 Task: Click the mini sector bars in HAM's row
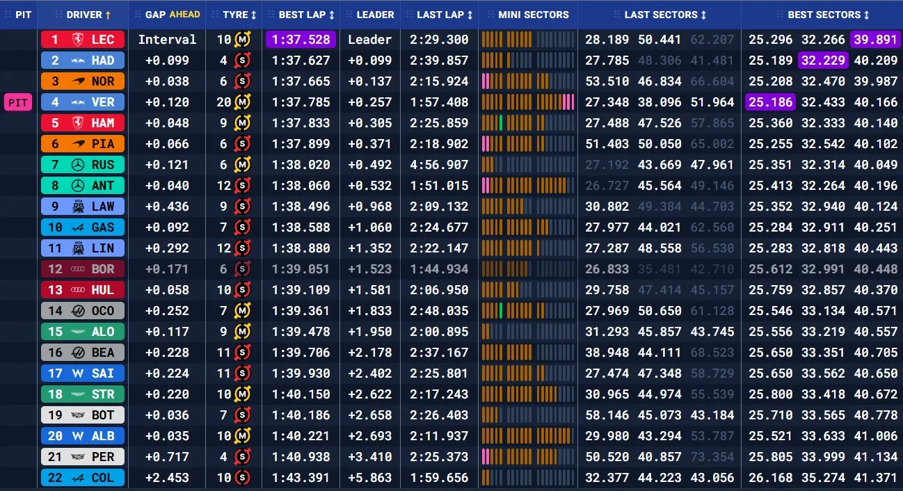pos(528,123)
